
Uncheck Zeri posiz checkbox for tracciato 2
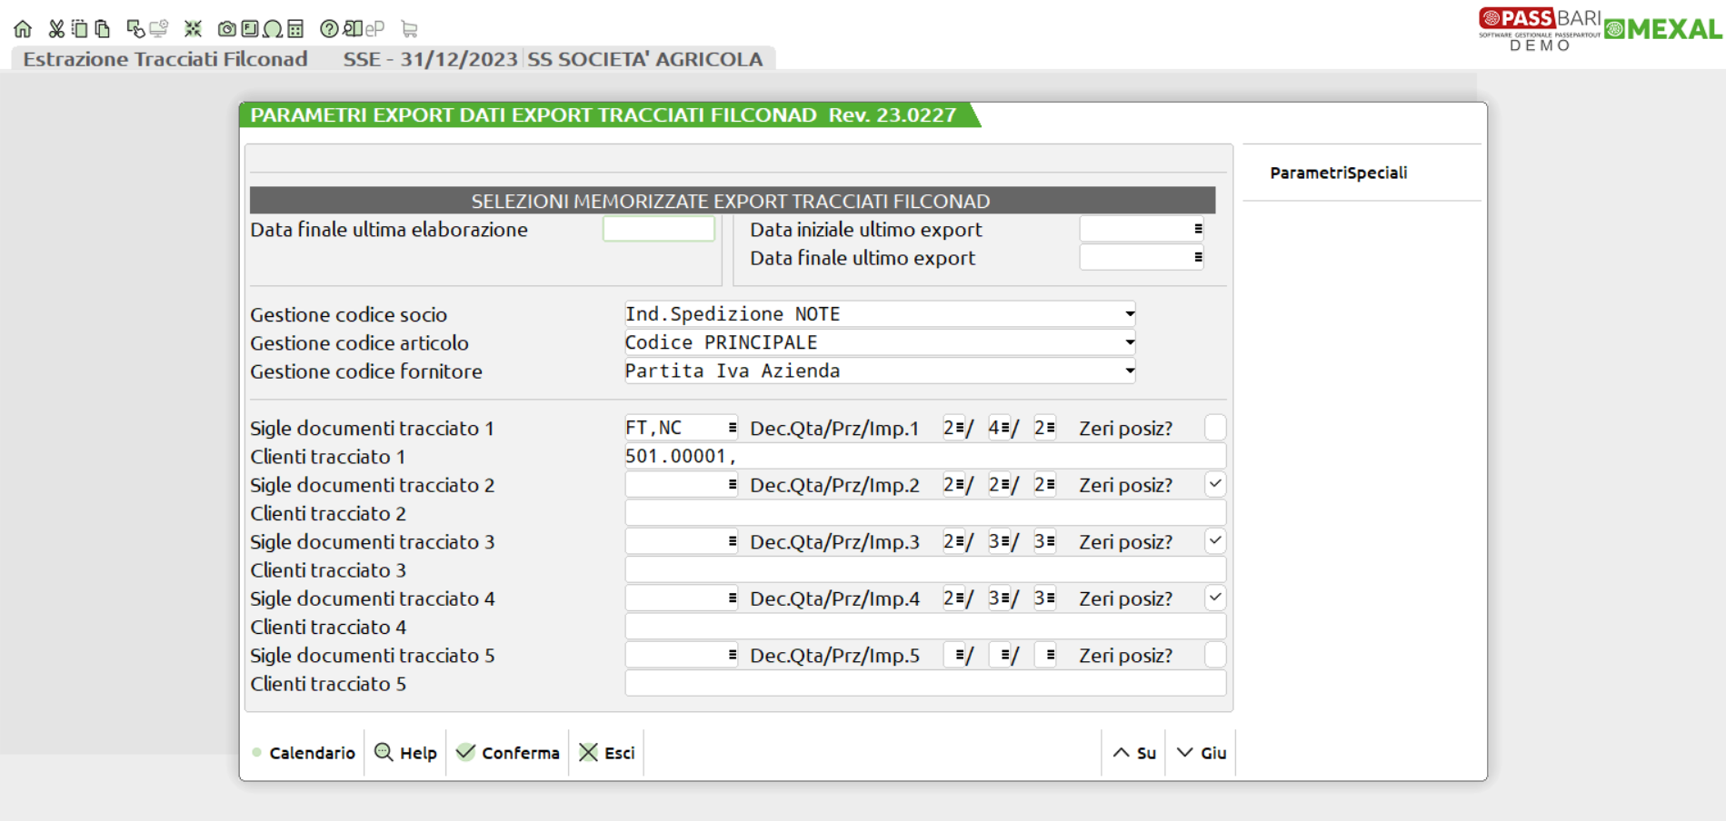point(1214,485)
